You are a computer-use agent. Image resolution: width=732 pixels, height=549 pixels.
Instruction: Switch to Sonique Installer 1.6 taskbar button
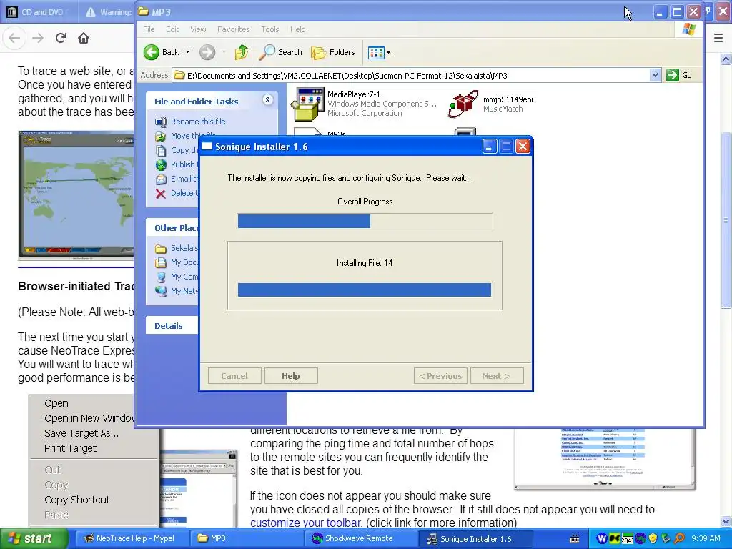point(476,539)
